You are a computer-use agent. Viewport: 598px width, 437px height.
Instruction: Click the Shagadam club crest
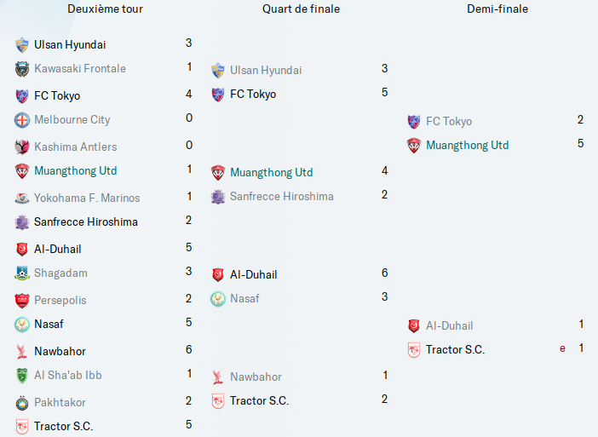(x=22, y=273)
